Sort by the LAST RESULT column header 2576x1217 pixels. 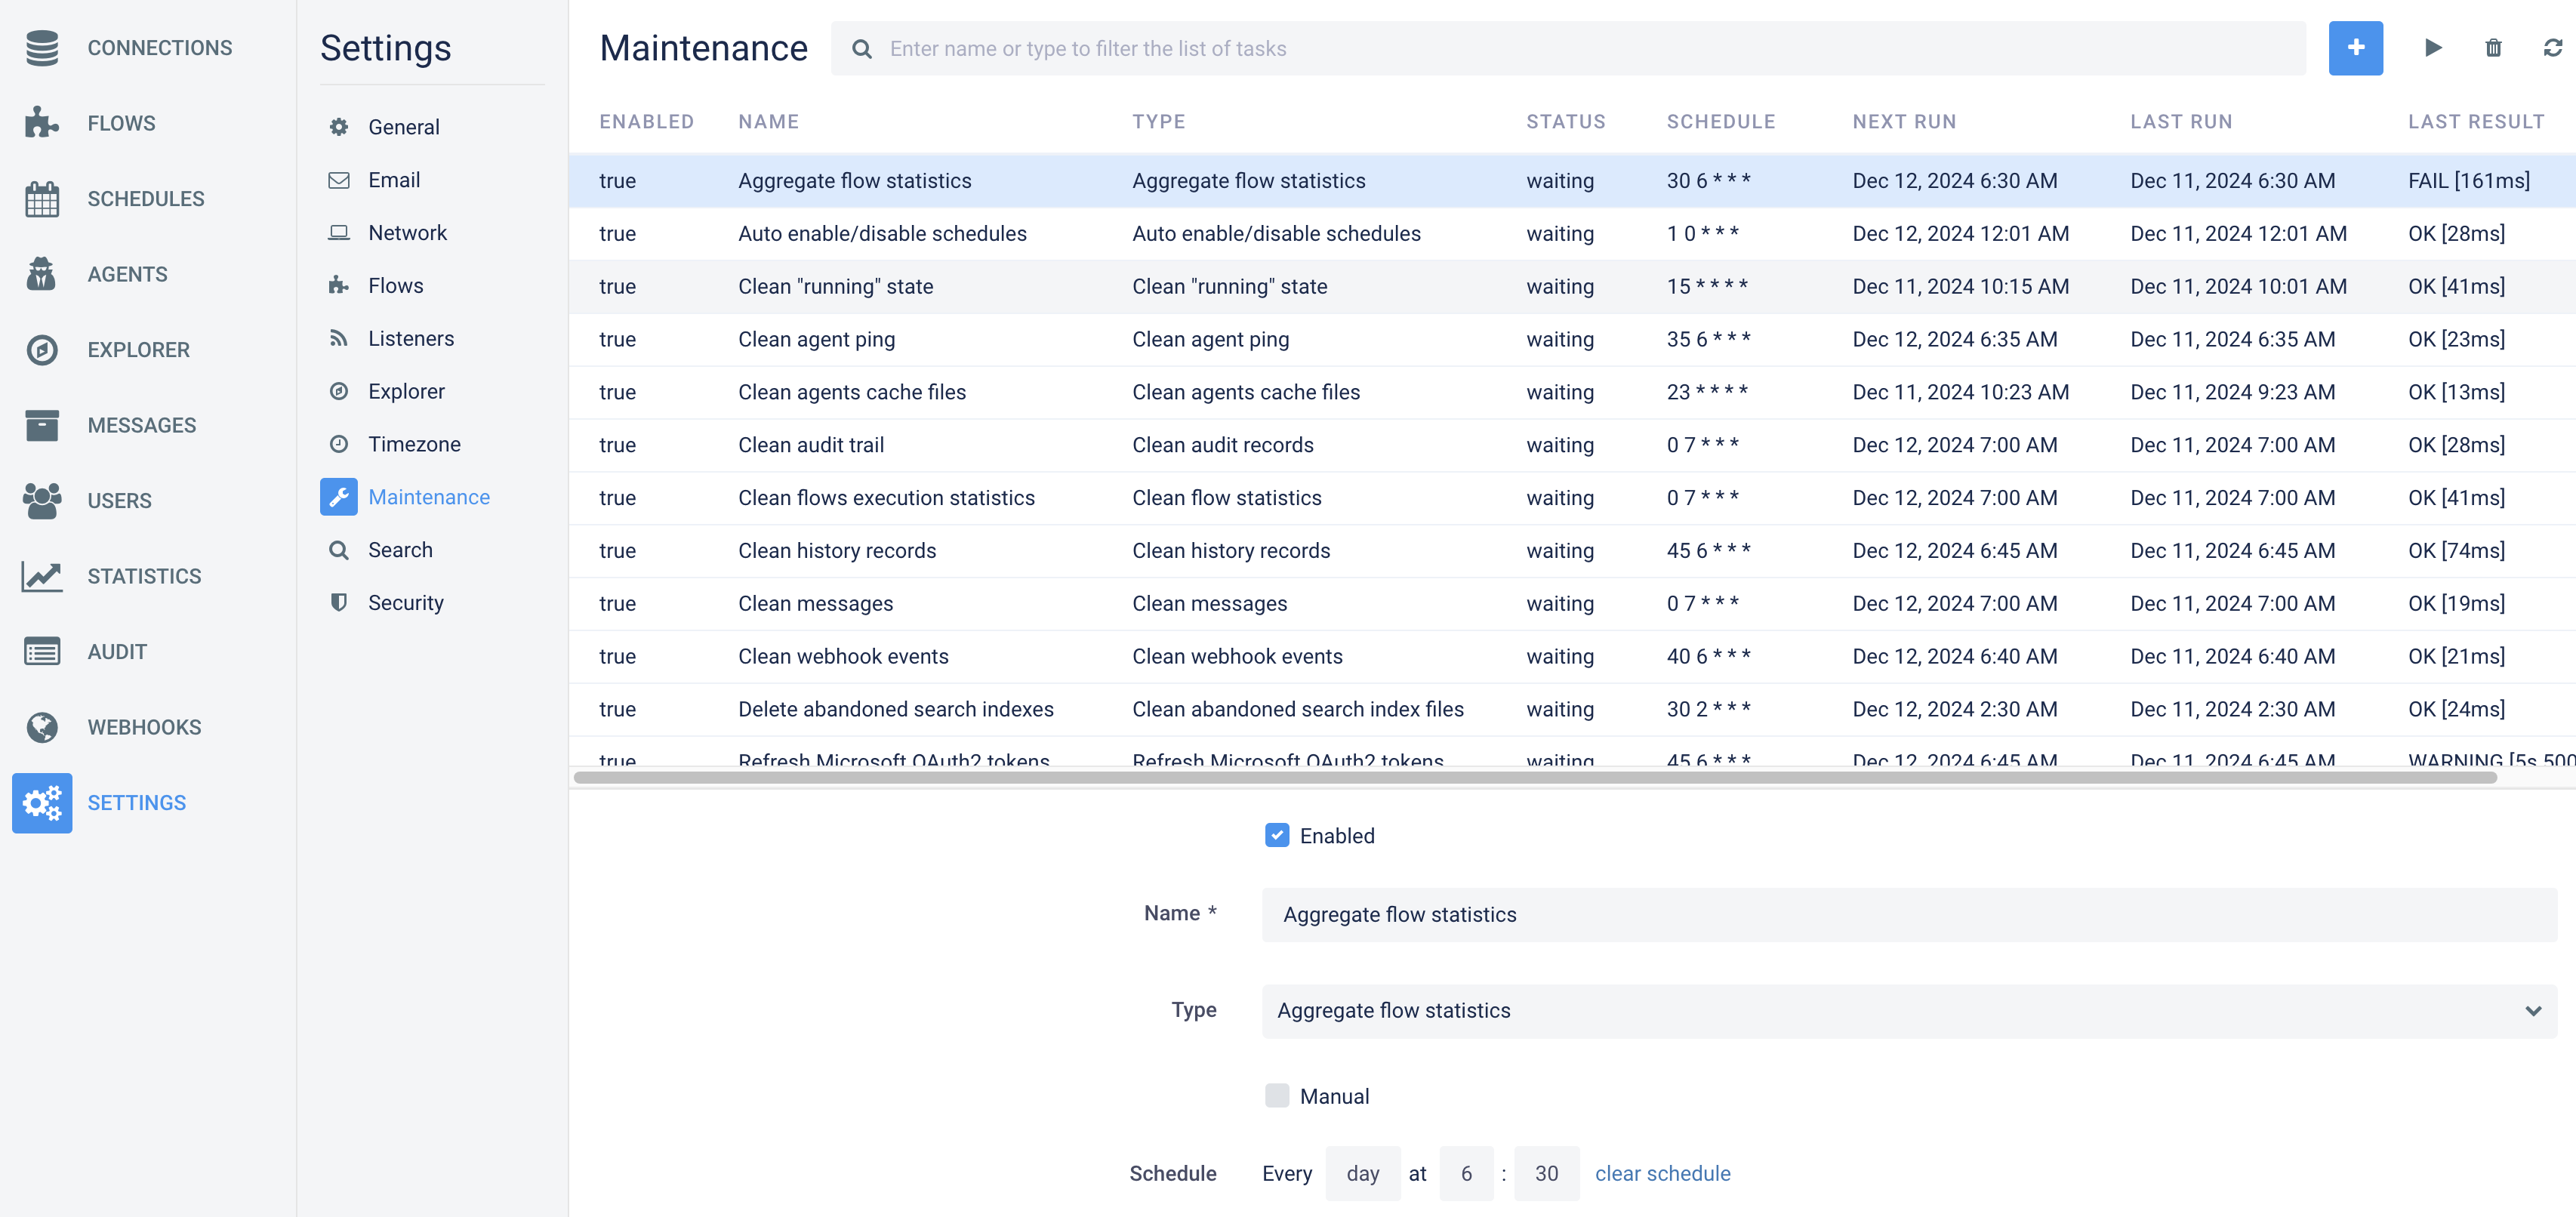[x=2476, y=122]
